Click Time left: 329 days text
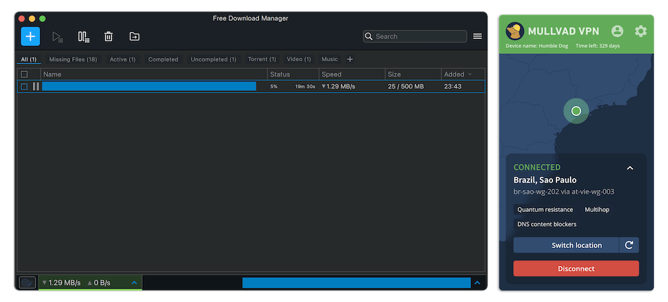This screenshot has height=302, width=668. pyautogui.click(x=598, y=46)
